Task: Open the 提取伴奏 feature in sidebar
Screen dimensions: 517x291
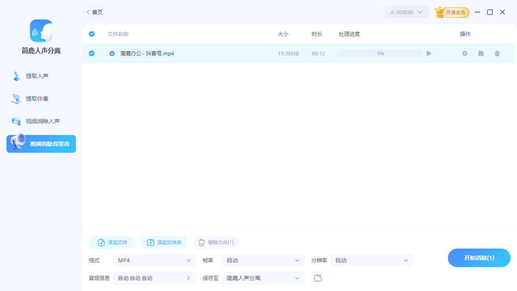Action: [41, 98]
